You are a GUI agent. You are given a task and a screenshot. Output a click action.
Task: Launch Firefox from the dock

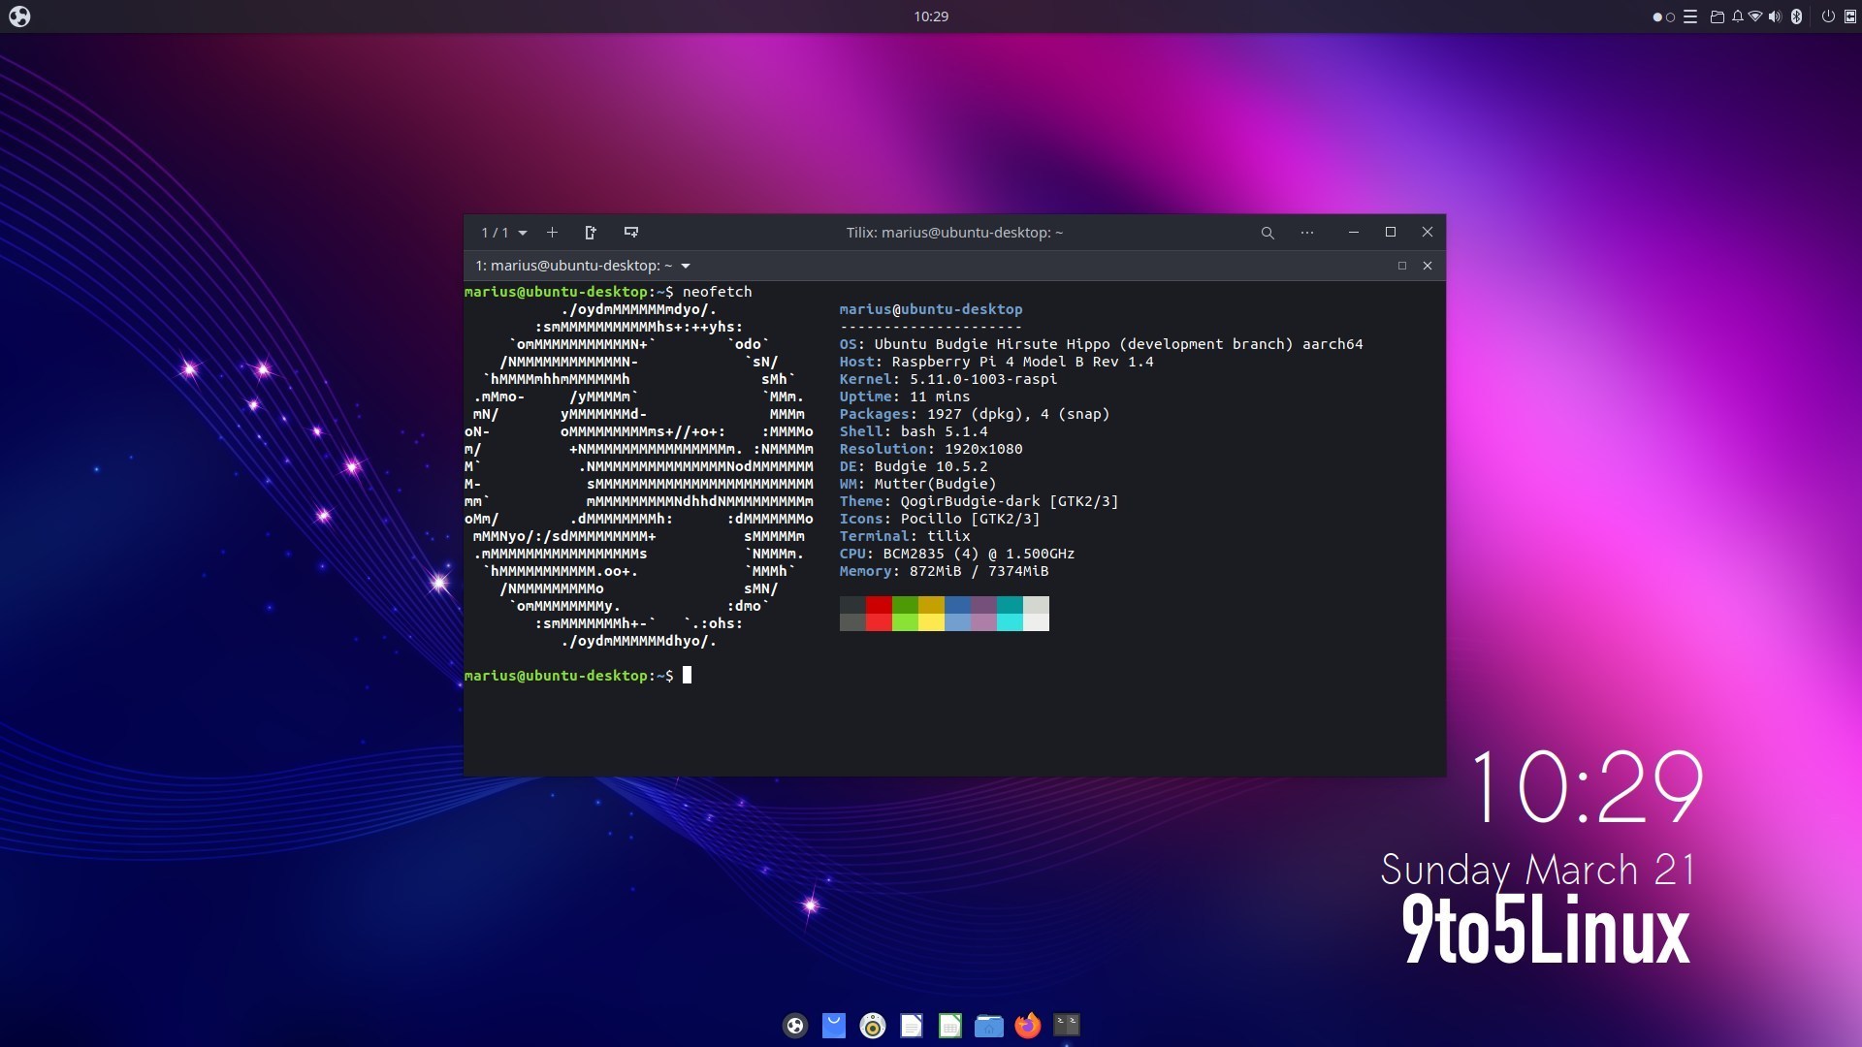(1027, 1025)
